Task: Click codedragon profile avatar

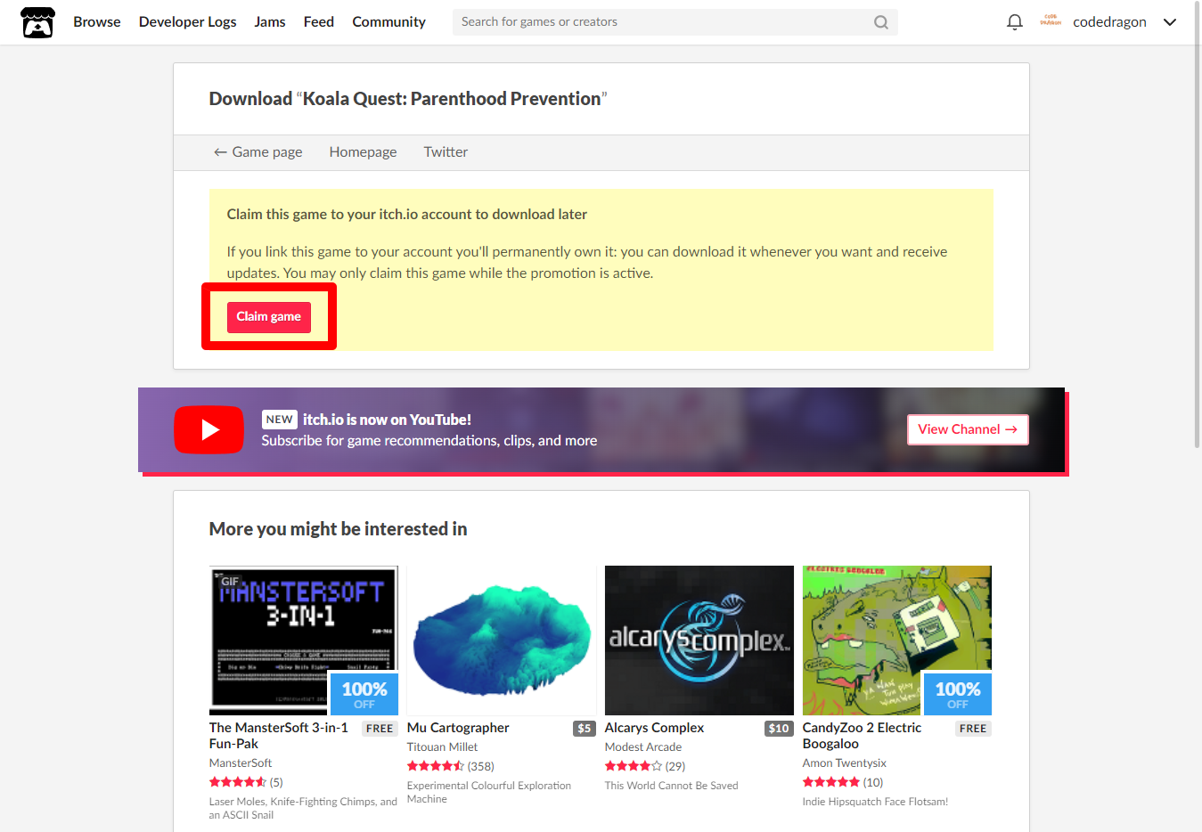Action: (1051, 21)
